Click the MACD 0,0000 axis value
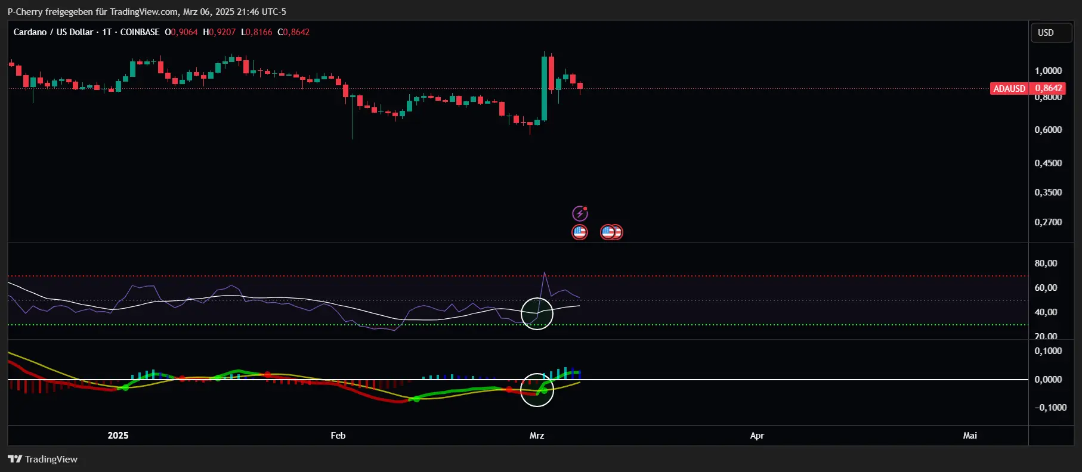This screenshot has width=1082, height=472. (1048, 380)
